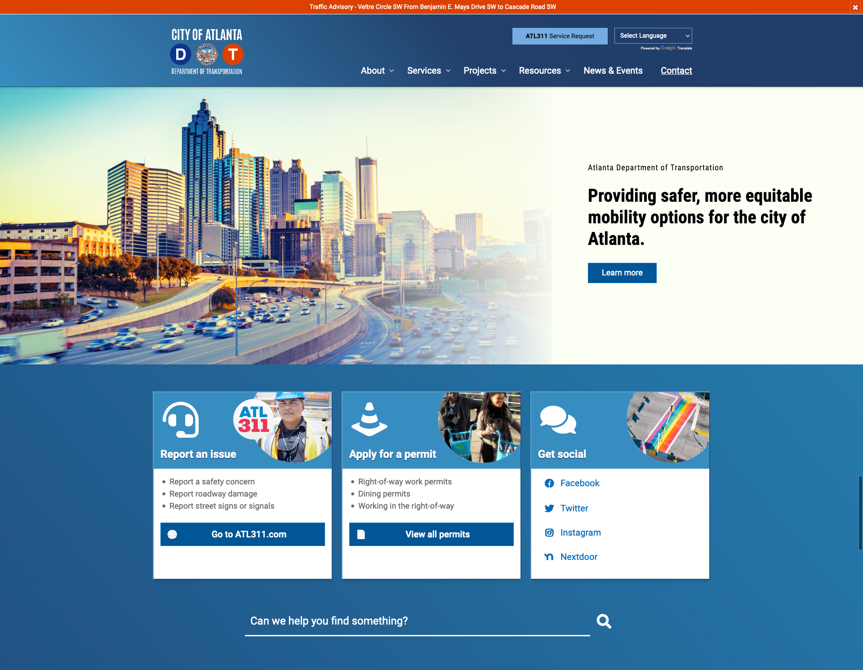Click the Nextdoor icon link
The height and width of the screenshot is (670, 863).
549,557
